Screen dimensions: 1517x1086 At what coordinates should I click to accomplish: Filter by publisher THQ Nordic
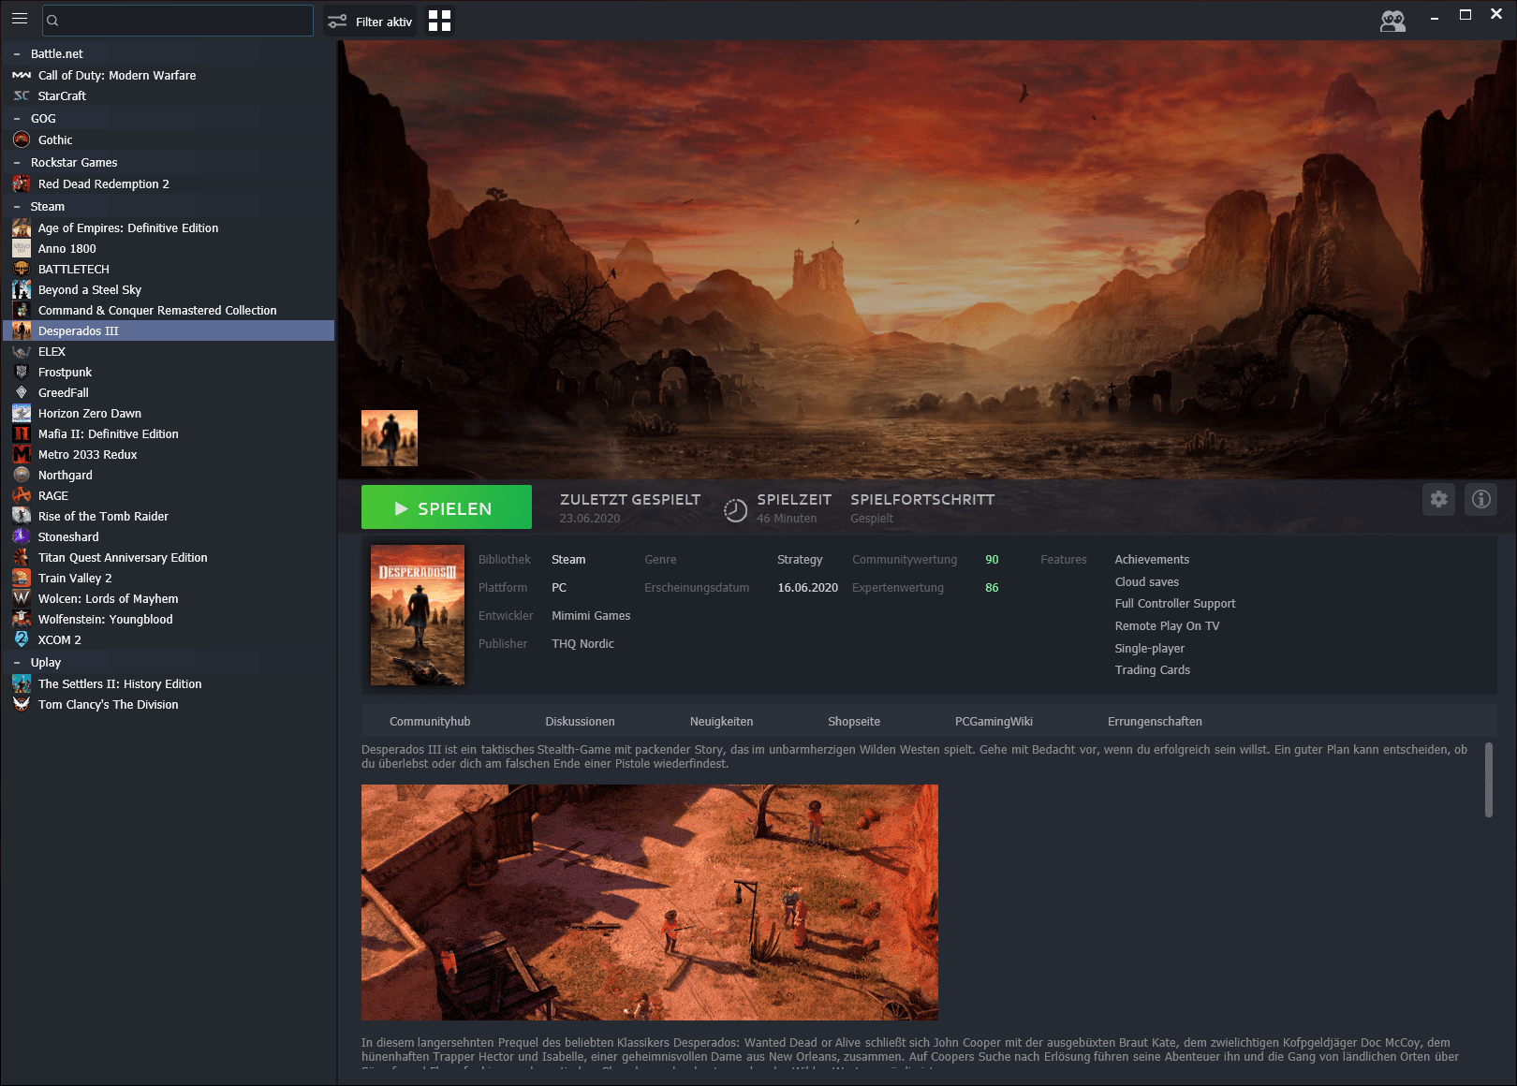pyautogui.click(x=582, y=644)
